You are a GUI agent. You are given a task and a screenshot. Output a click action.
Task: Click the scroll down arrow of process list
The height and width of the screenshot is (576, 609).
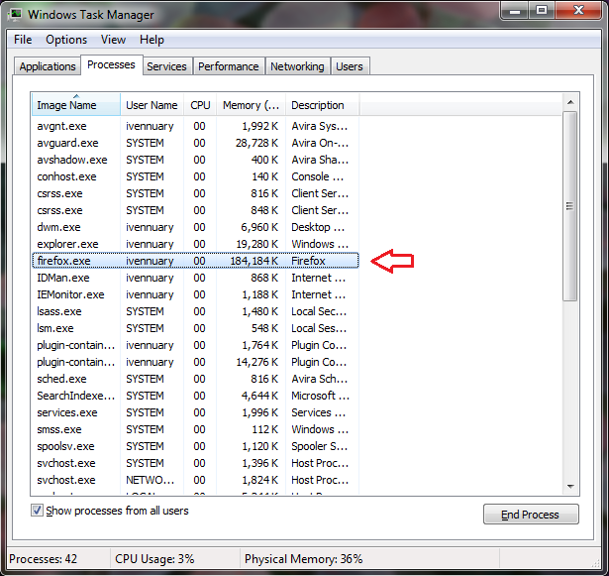[x=570, y=486]
